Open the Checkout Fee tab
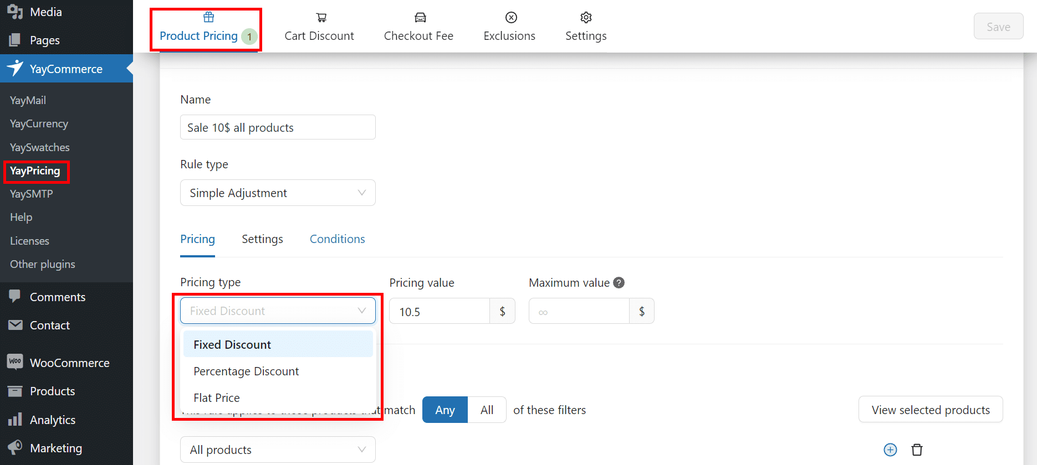Screen dimensions: 1037x465 pos(418,27)
